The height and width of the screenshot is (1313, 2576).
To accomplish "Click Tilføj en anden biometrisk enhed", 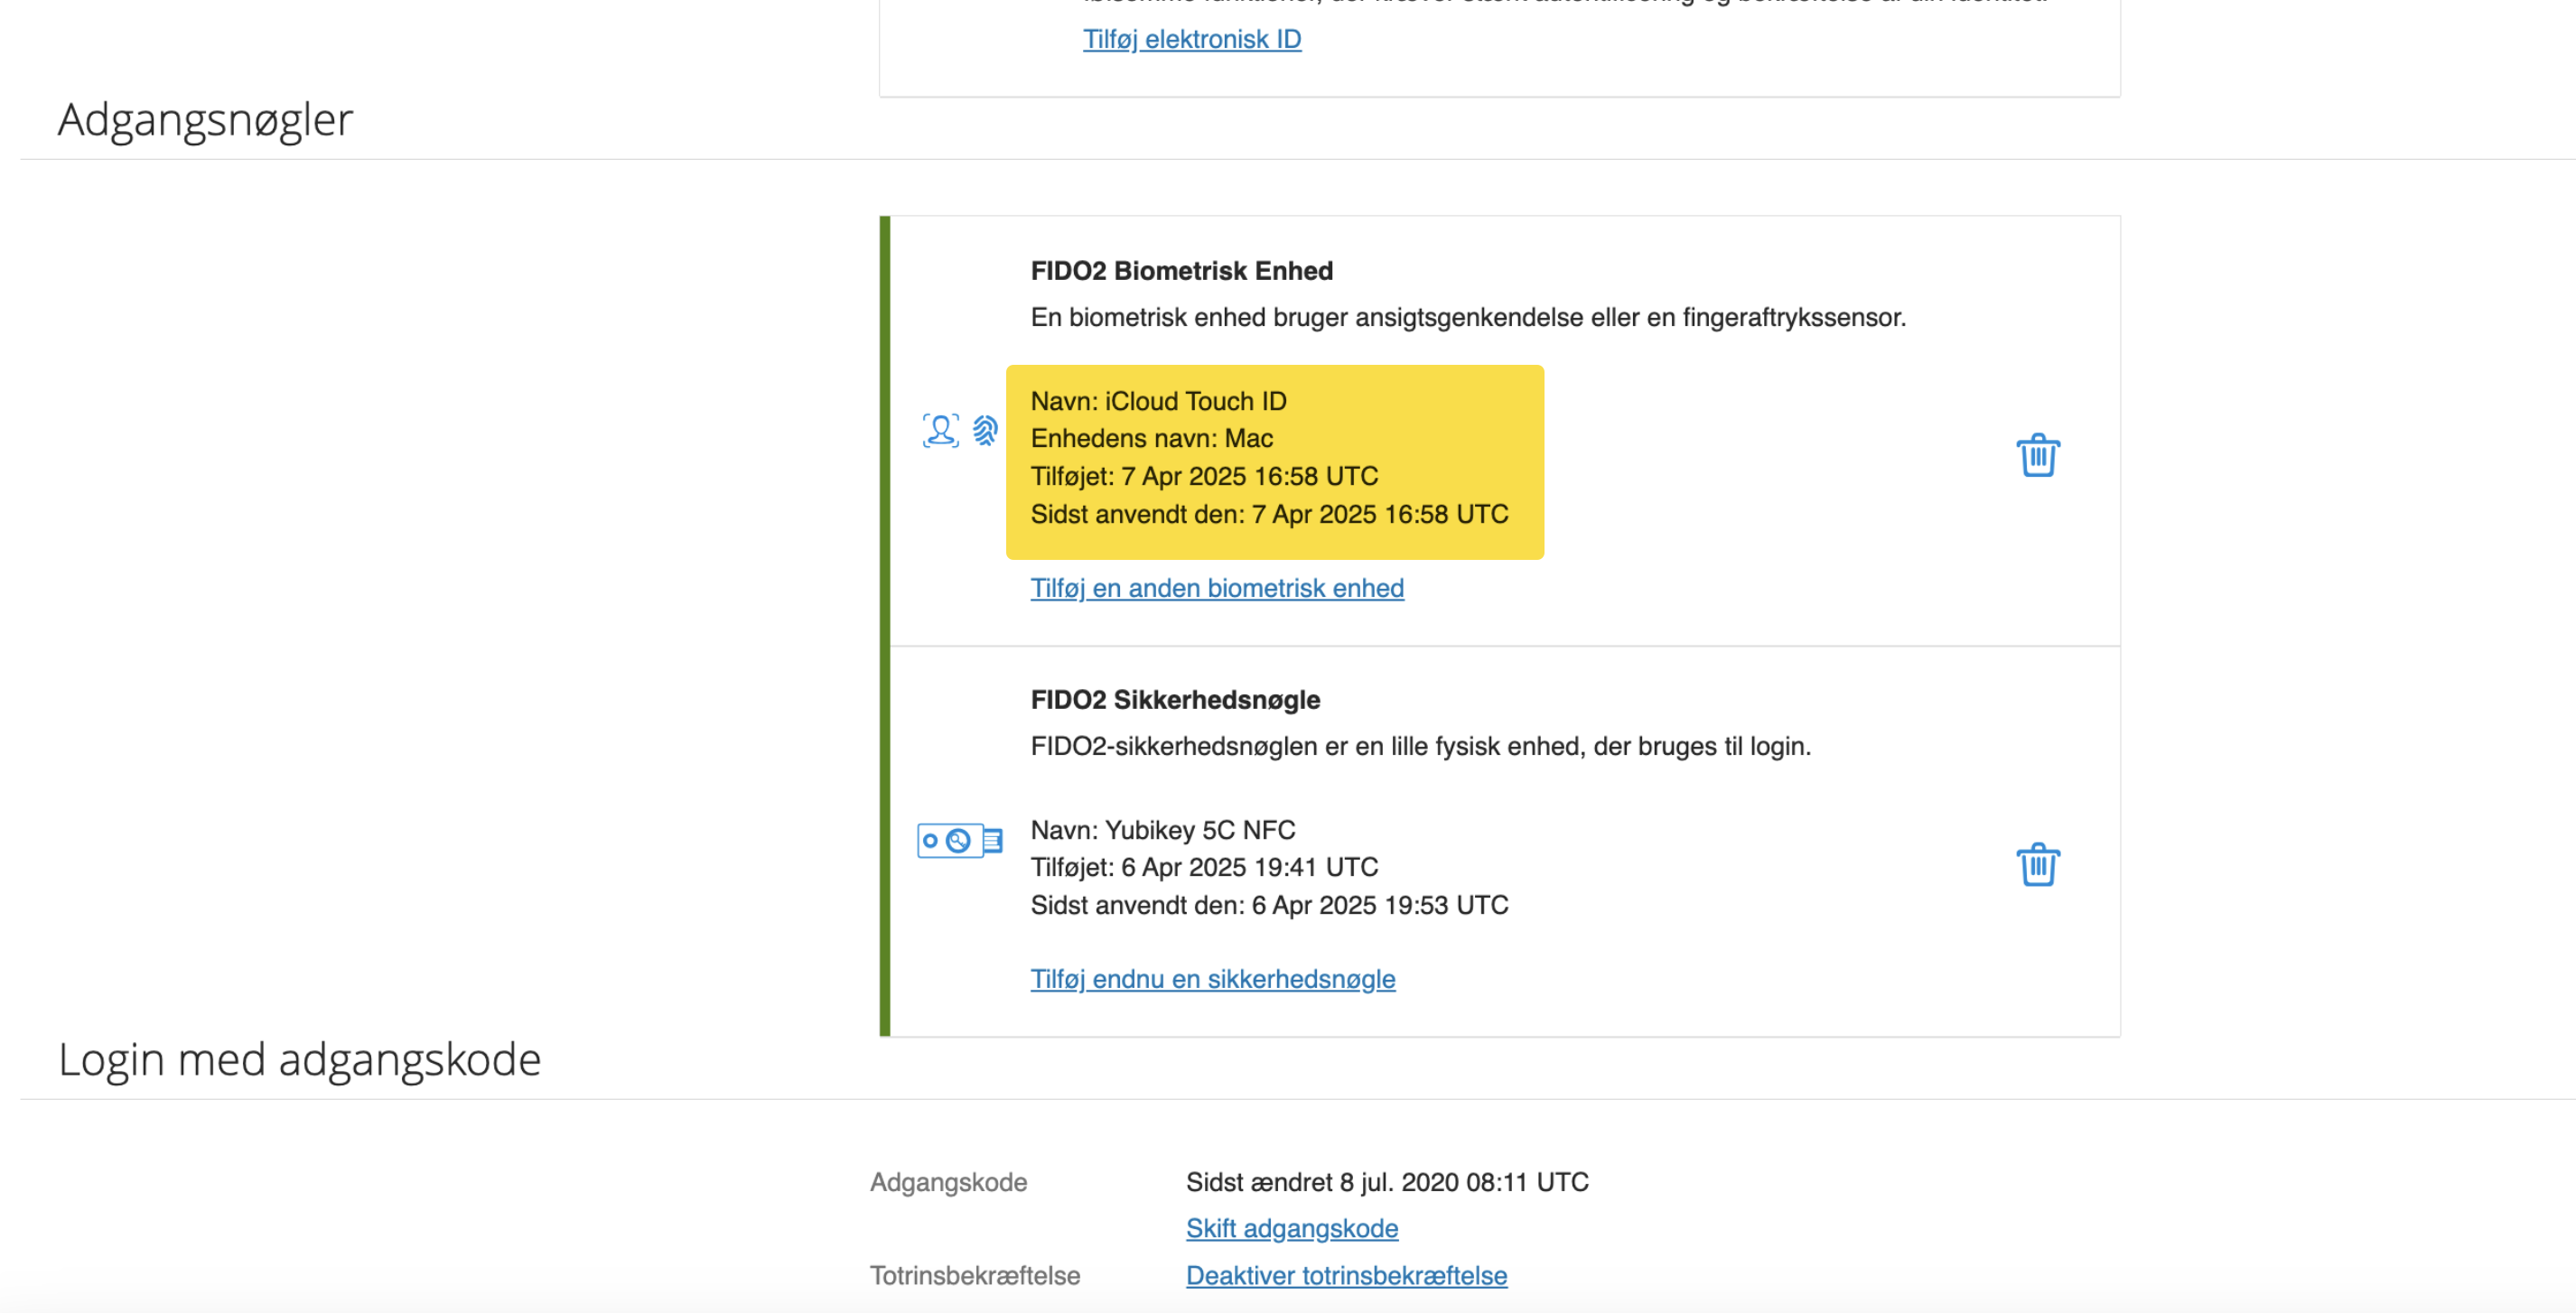I will pyautogui.click(x=1217, y=588).
